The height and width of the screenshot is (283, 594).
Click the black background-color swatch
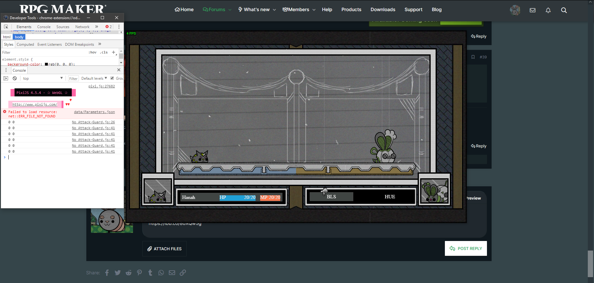46,64
